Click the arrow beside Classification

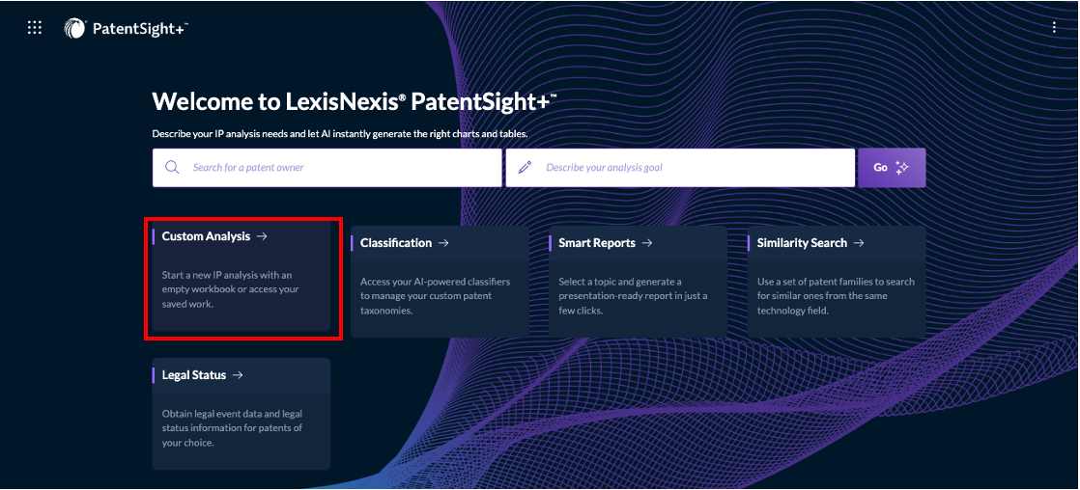[x=443, y=243]
